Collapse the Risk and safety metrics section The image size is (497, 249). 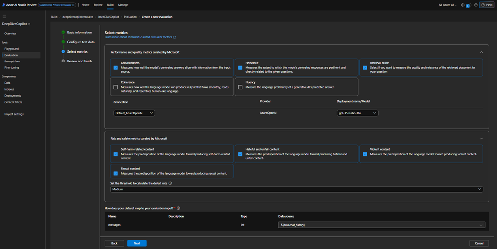[x=481, y=138]
